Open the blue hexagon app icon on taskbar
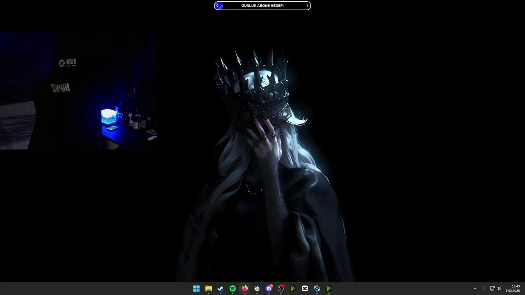The height and width of the screenshot is (295, 525). click(317, 288)
